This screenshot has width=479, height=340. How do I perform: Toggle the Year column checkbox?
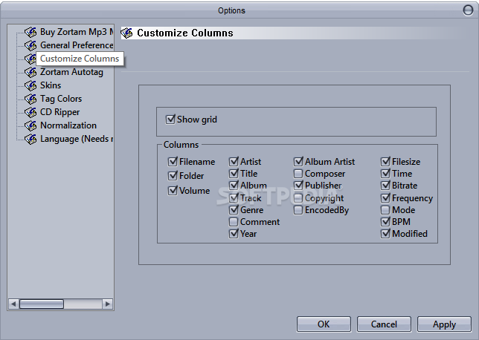234,234
